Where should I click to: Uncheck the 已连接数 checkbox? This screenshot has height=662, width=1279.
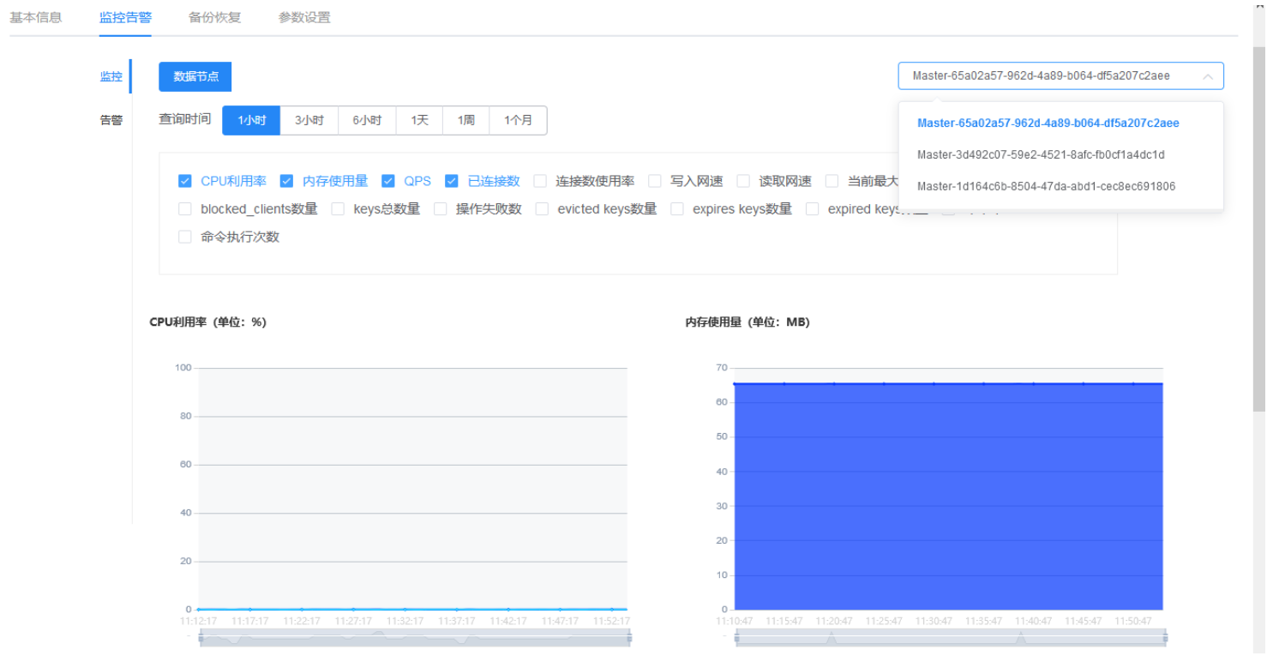[452, 181]
